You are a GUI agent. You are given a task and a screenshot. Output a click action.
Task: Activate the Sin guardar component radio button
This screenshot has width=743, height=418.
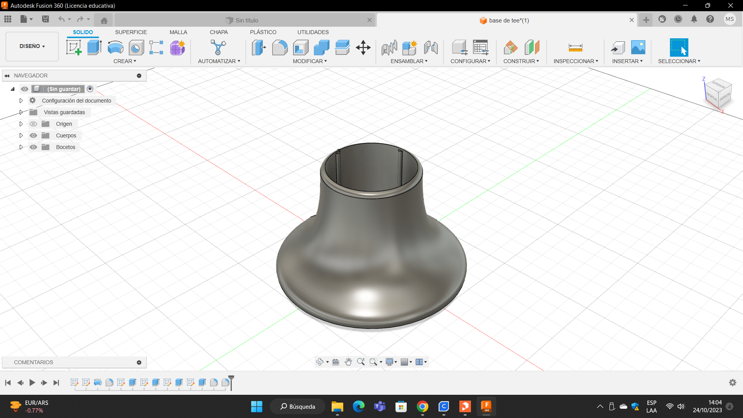pos(90,89)
